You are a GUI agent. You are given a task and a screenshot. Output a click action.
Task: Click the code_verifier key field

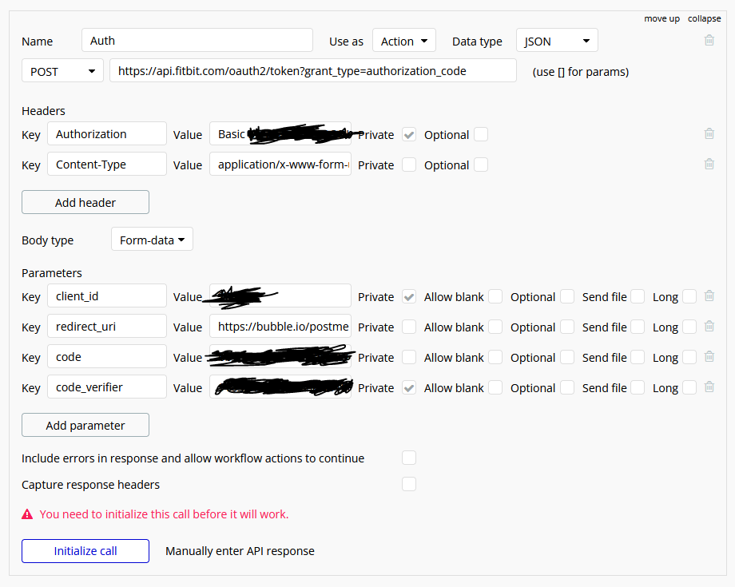click(107, 387)
